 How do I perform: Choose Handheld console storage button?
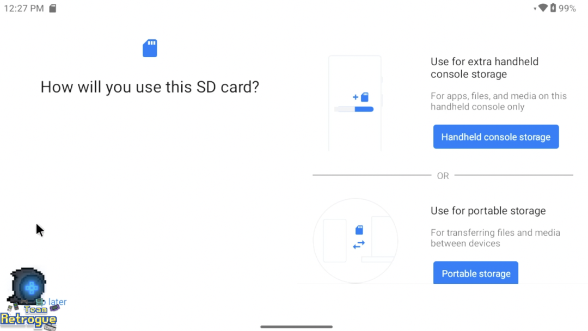495,137
